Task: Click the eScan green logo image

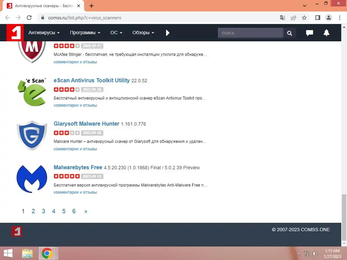Action: [x=32, y=92]
